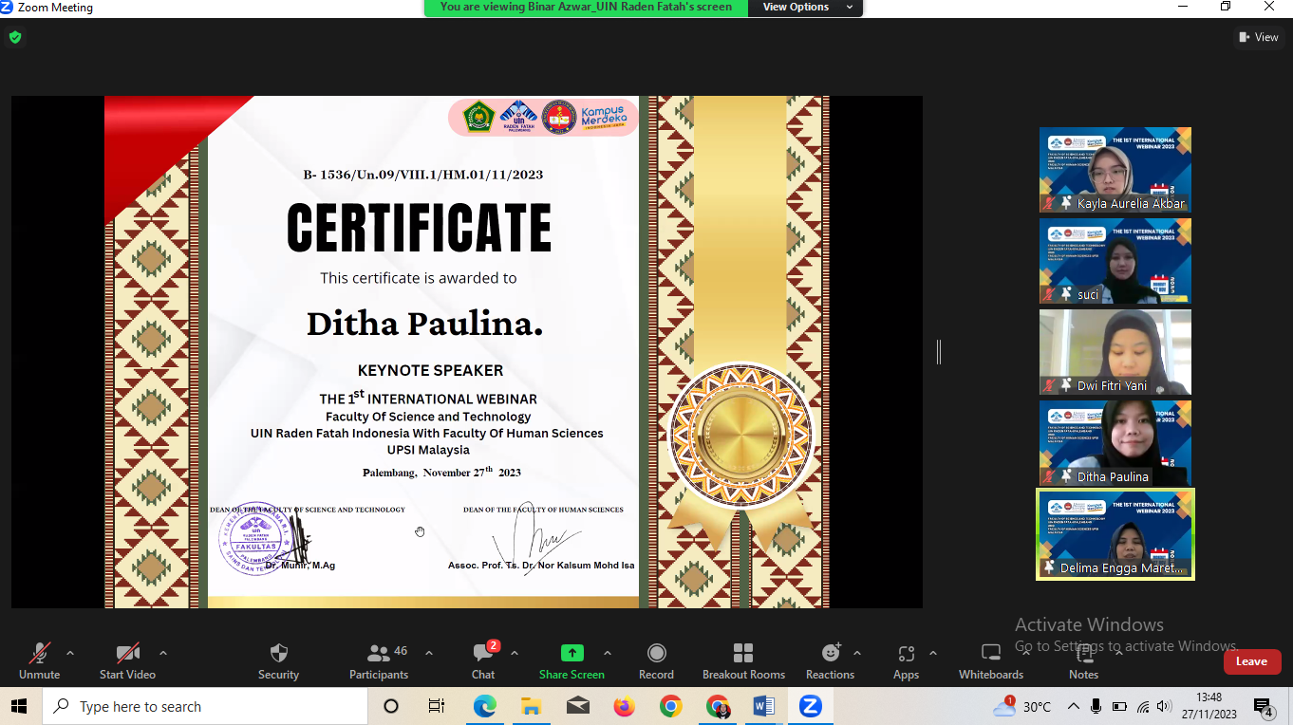Select Dwi Fitri Yani's video thumbnail

1115,352
